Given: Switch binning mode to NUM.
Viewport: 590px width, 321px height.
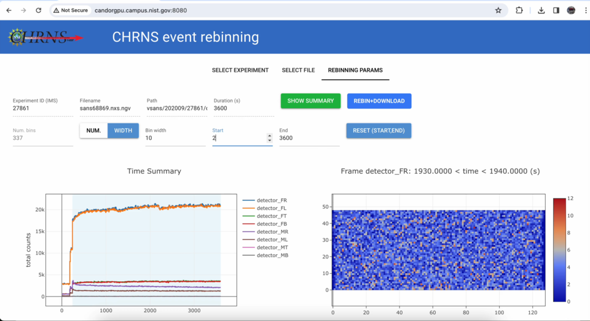Looking at the screenshot, I should 93,131.
